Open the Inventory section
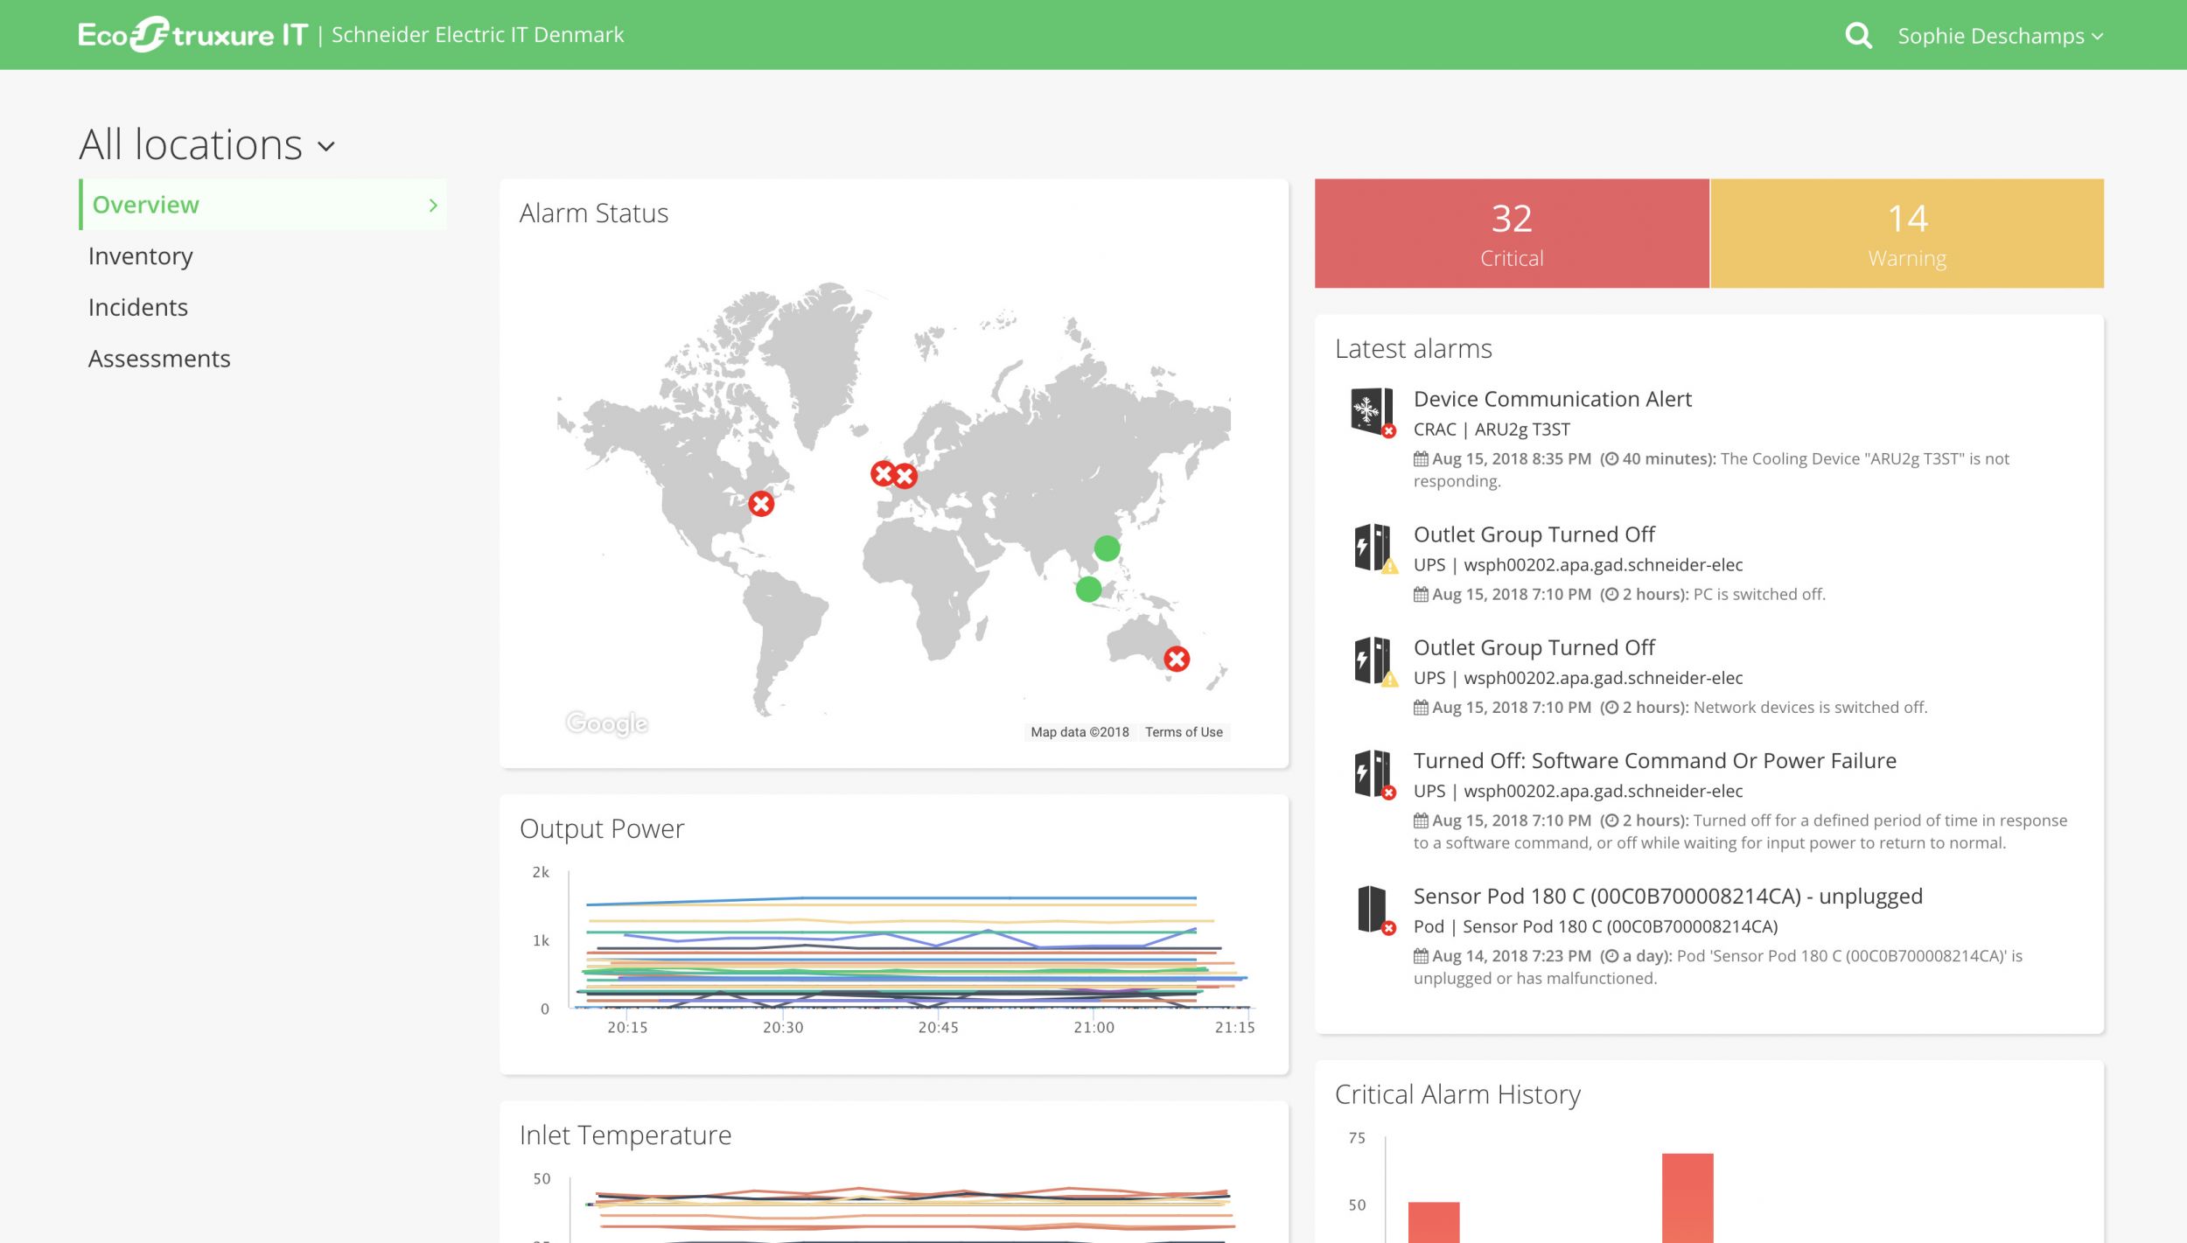Image resolution: width=2187 pixels, height=1243 pixels. [140, 256]
